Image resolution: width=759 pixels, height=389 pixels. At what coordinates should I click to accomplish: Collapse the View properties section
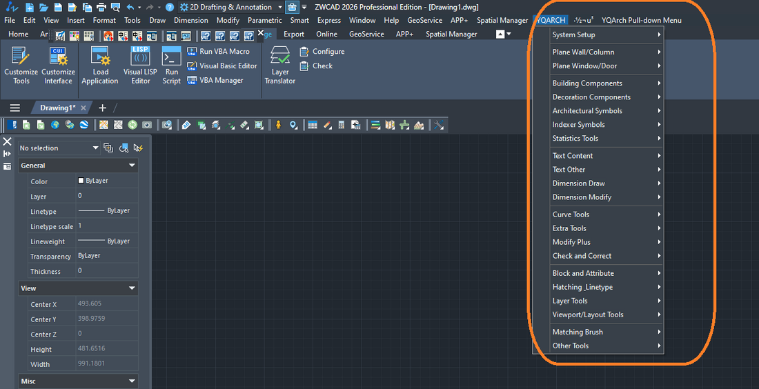132,288
